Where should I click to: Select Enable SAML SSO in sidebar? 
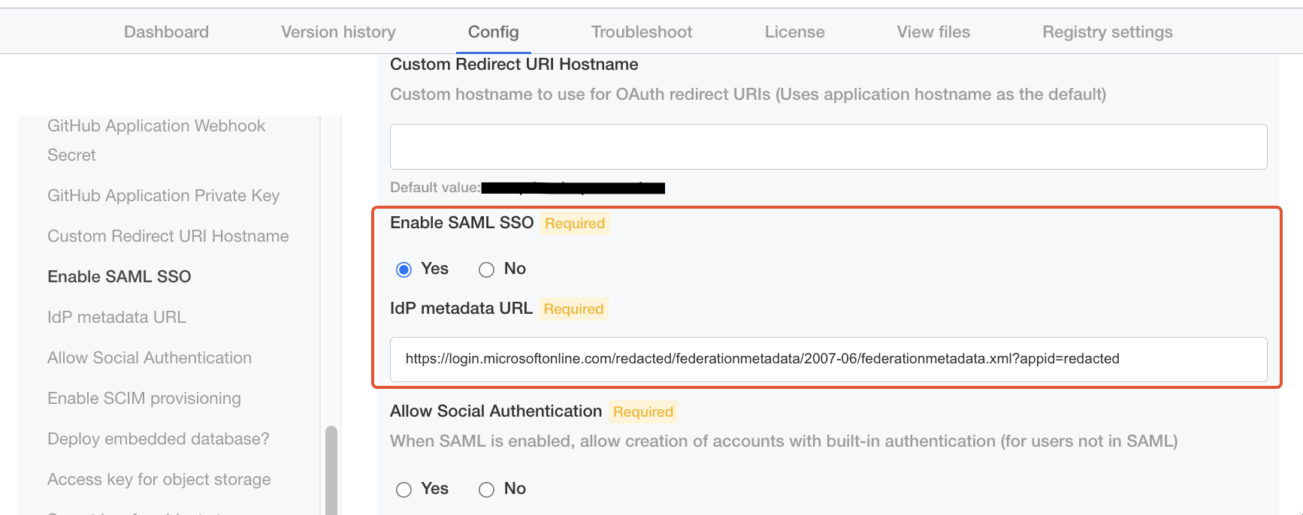click(x=119, y=277)
